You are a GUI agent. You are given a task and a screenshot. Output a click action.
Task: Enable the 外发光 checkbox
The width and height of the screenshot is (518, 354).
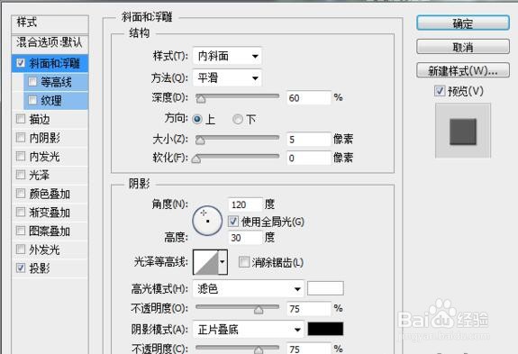tap(21, 249)
